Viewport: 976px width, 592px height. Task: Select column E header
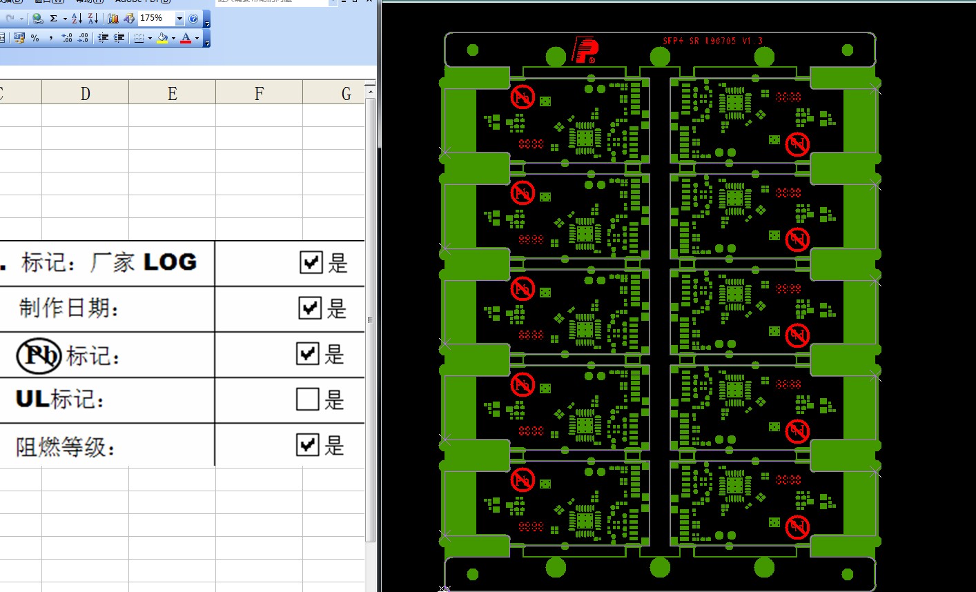172,92
